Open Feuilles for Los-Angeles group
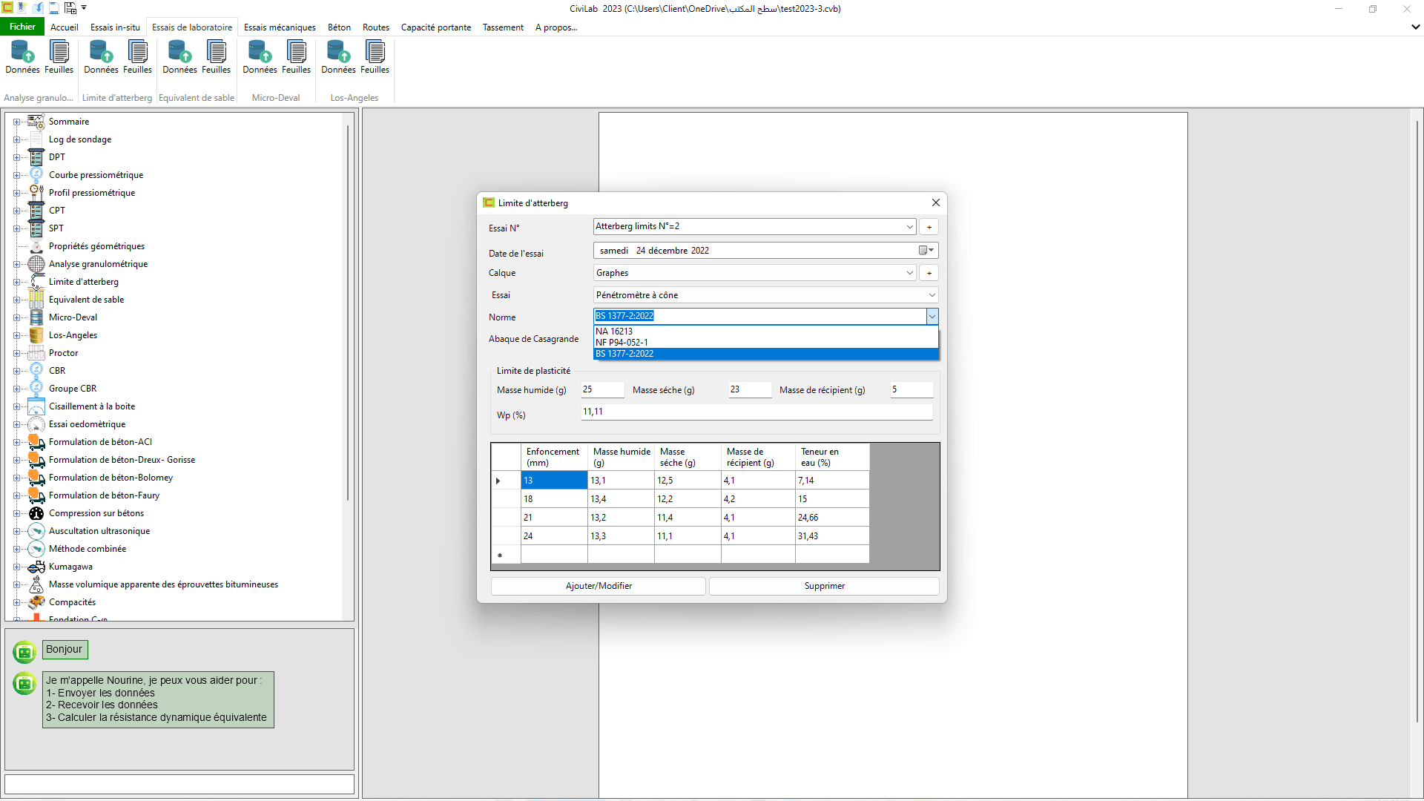The height and width of the screenshot is (801, 1424). 375,57
